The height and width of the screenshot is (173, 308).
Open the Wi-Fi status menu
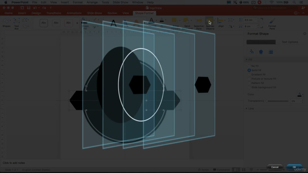[271, 2]
